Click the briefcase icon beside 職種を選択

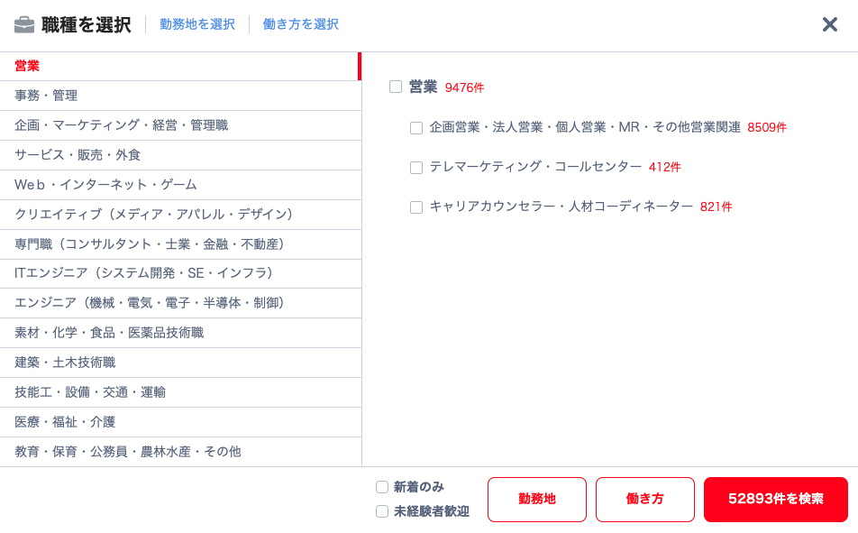[24, 24]
